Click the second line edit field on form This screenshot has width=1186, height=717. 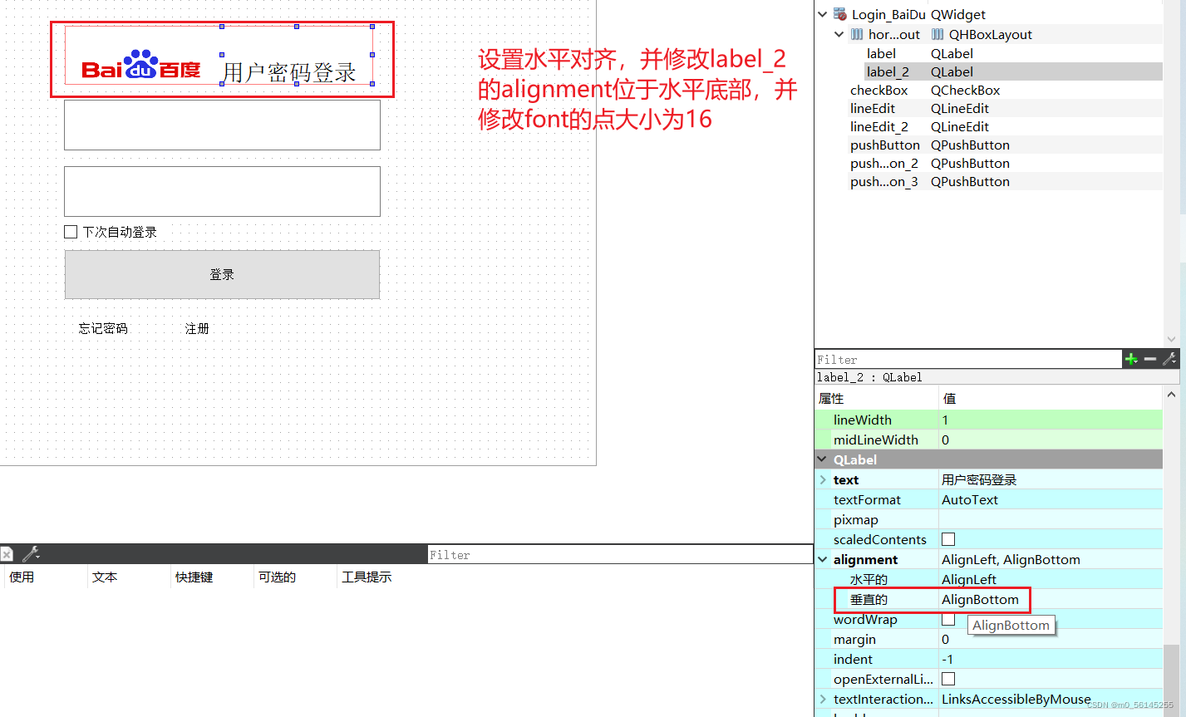[x=222, y=191]
